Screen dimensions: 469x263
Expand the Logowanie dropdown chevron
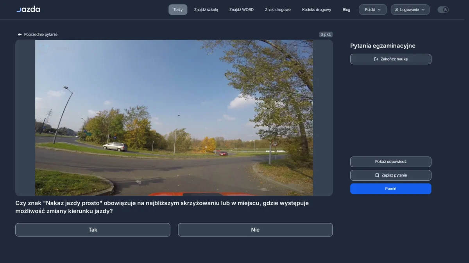(423, 10)
